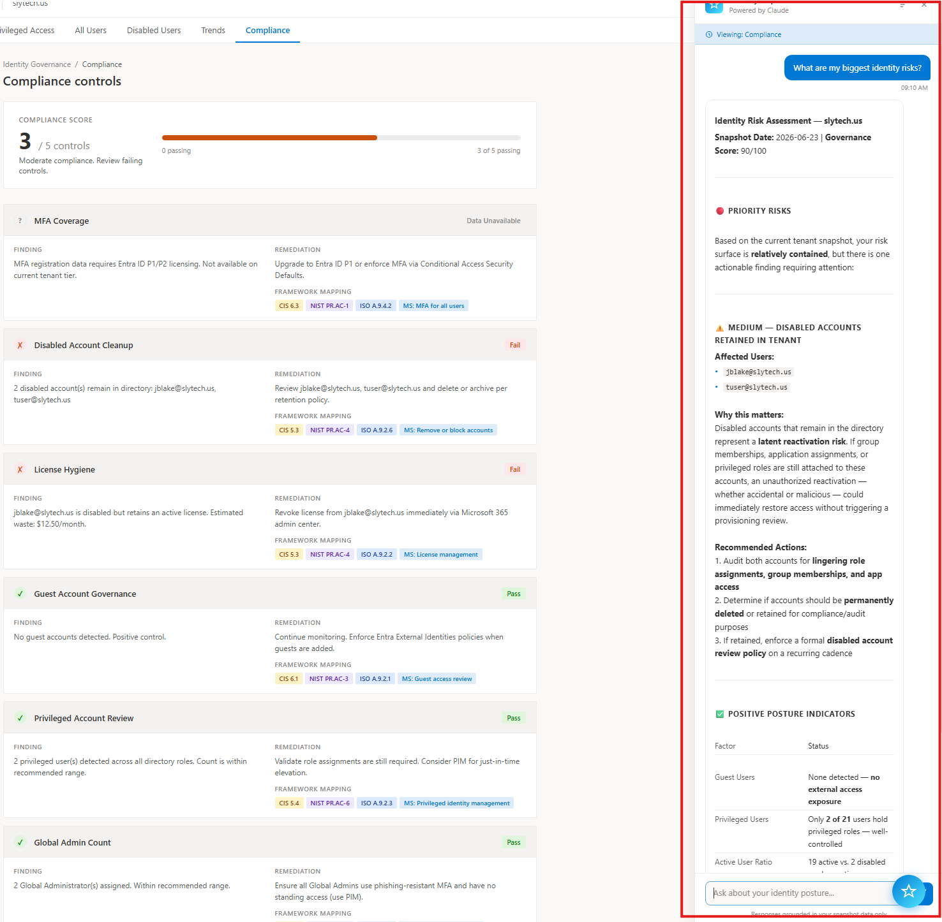Click the ISO A.9.4.2 framework tag
942x922 pixels.
click(375, 306)
